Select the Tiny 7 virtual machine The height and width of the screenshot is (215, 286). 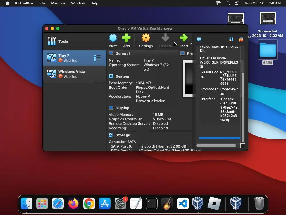74,58
